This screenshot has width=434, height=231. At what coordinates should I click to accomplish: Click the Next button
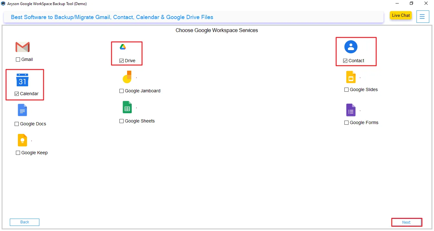407,222
